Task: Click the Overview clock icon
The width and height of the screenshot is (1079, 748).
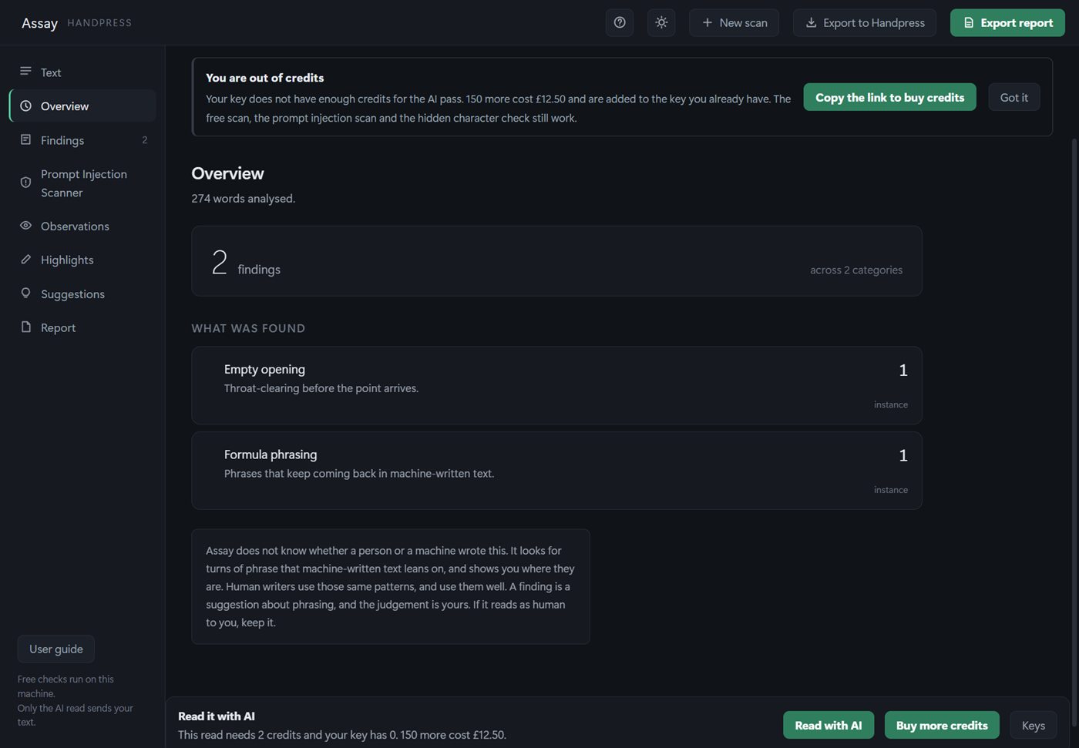Action: click(25, 106)
